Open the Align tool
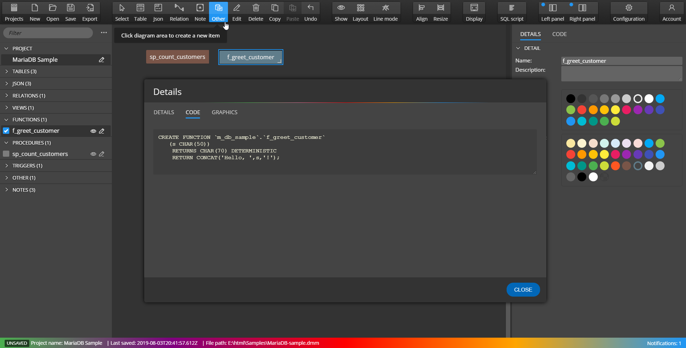The image size is (686, 348). [x=422, y=12]
